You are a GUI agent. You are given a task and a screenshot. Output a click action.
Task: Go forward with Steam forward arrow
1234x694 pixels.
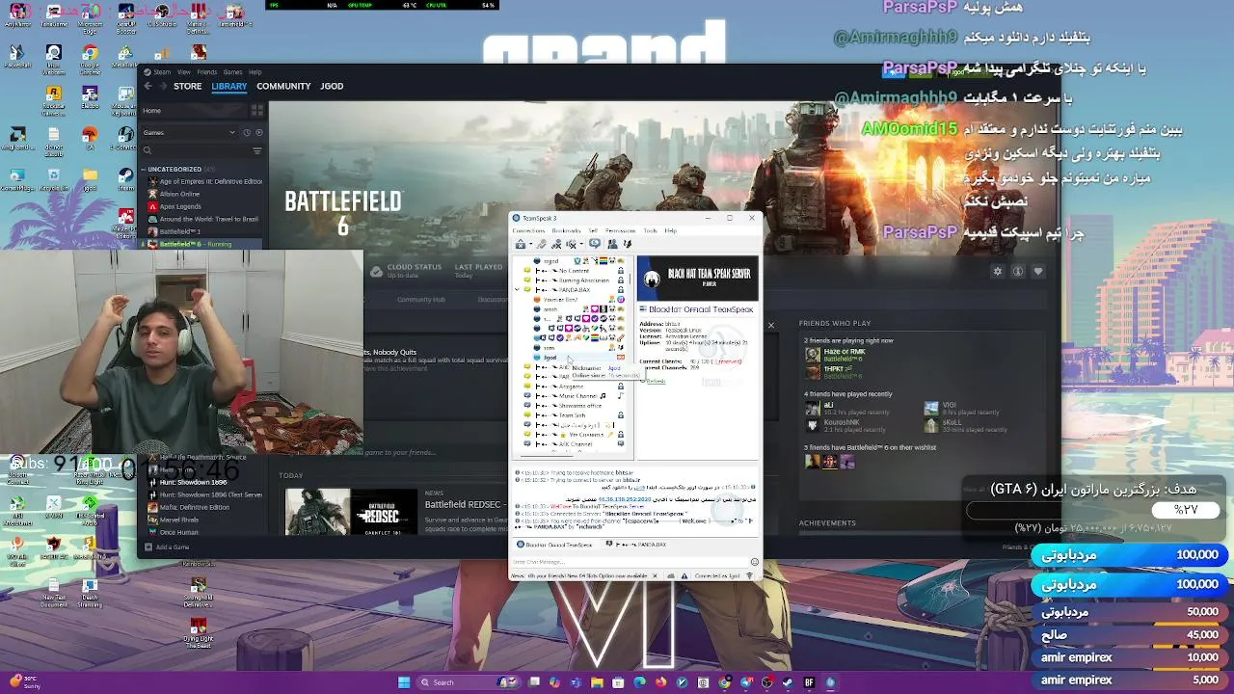[162, 86]
